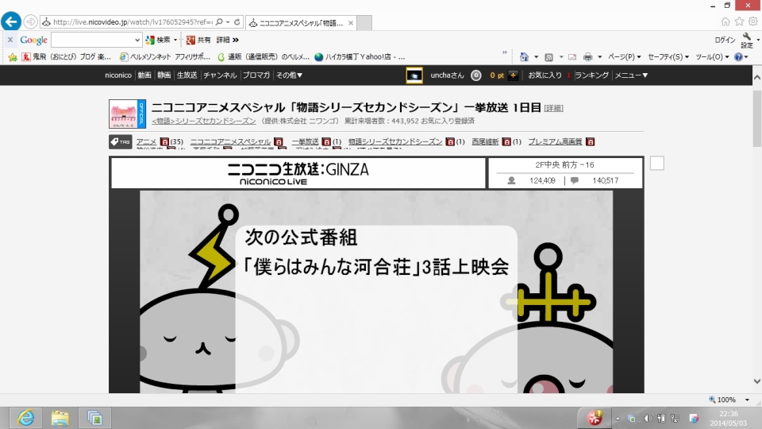Viewport: 762px width, 429px height.
Task: Refresh the page using the reload icon
Action: click(x=237, y=22)
